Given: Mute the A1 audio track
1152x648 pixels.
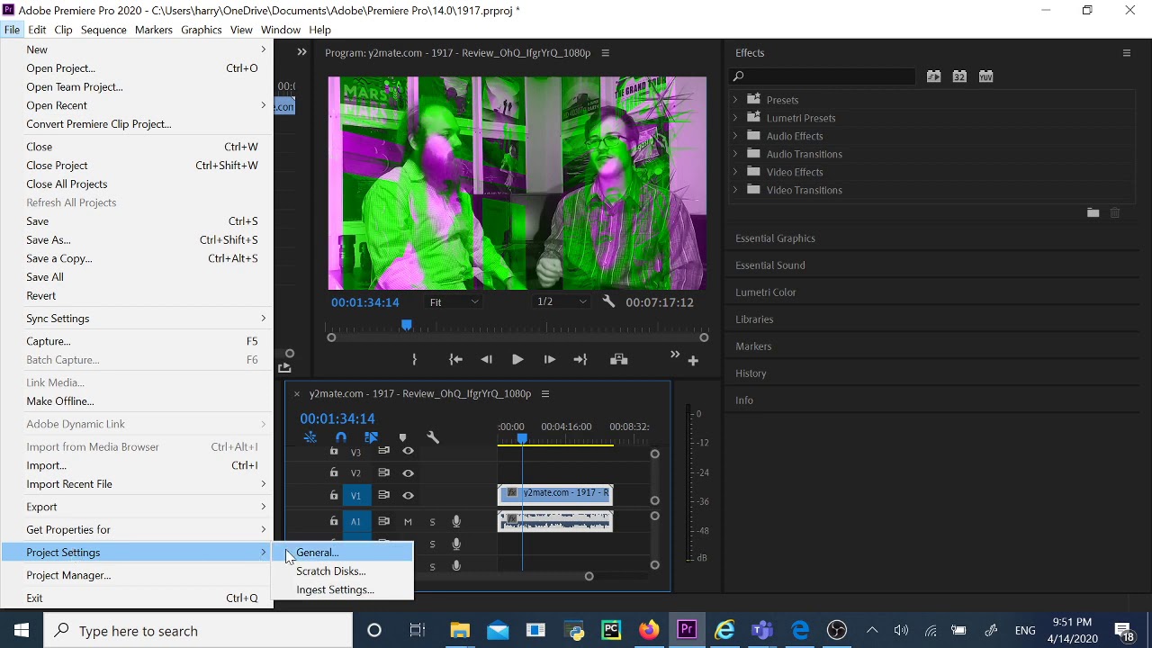Looking at the screenshot, I should coord(408,522).
